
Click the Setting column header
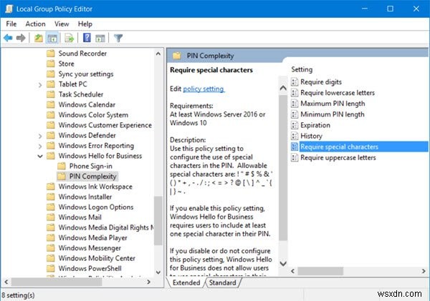point(302,69)
